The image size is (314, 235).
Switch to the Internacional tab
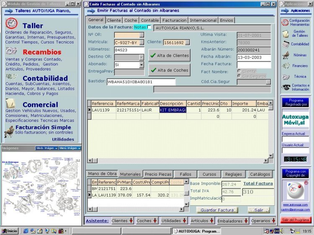(203, 20)
